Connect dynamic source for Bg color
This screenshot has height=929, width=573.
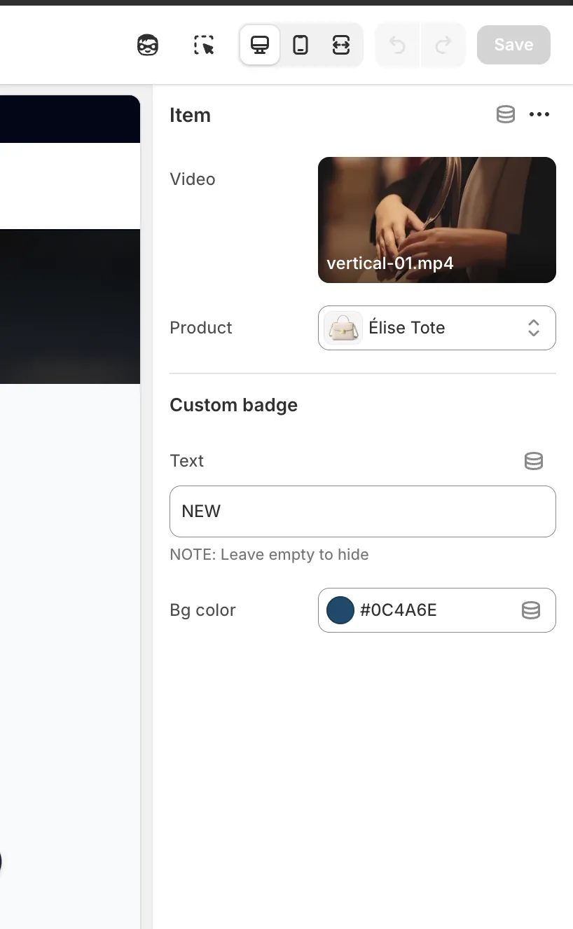click(x=531, y=610)
